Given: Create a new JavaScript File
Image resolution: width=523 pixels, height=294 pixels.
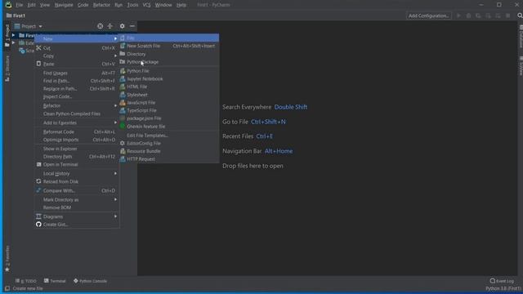Looking at the screenshot, I should click(x=169, y=103).
